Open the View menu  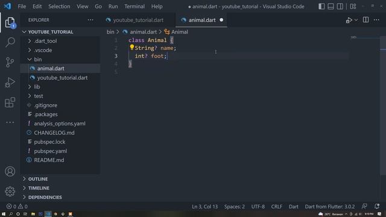(x=83, y=7)
